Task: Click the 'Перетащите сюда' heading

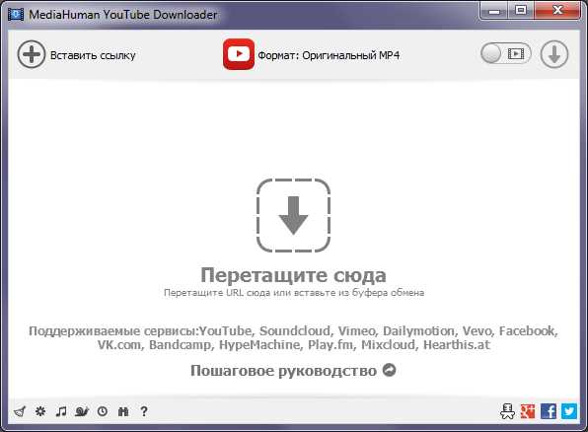Action: 293,275
